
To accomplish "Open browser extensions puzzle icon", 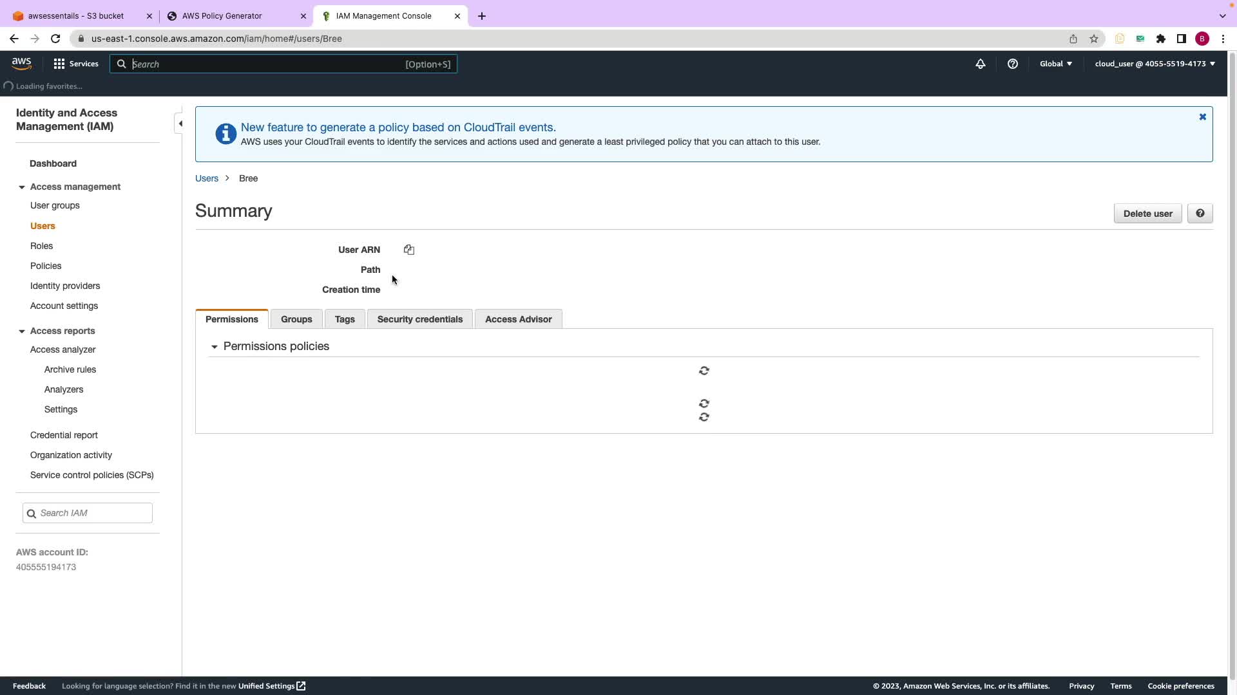I will [x=1160, y=39].
